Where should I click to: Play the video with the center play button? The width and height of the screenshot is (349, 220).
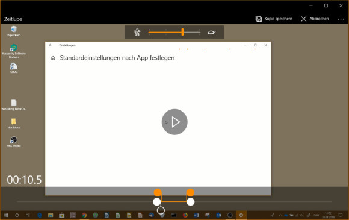click(174, 122)
